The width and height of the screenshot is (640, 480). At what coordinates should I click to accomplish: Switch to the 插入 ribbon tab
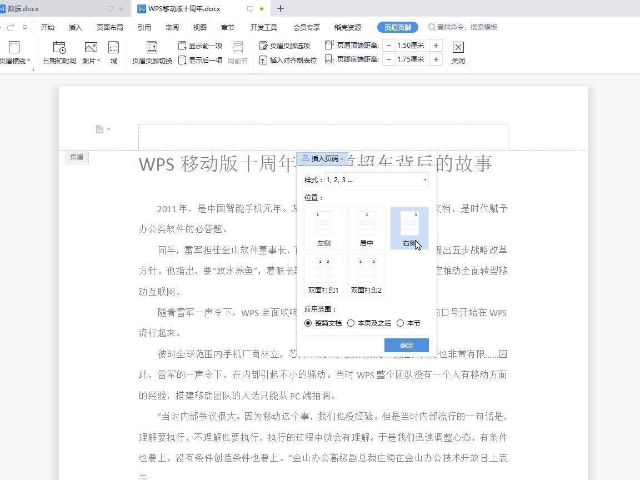(x=75, y=27)
